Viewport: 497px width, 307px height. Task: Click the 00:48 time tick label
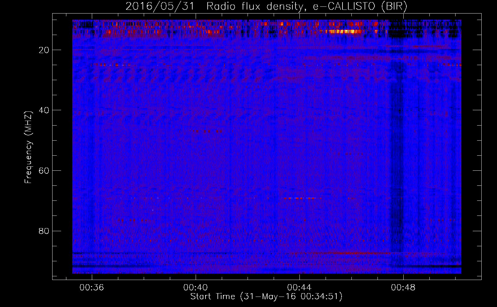[403, 288]
